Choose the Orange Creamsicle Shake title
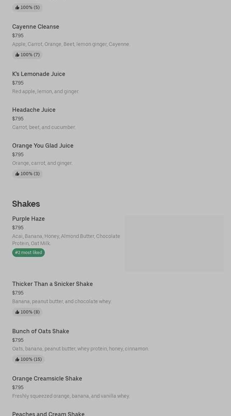Image resolution: width=231 pixels, height=416 pixels. (x=47, y=378)
